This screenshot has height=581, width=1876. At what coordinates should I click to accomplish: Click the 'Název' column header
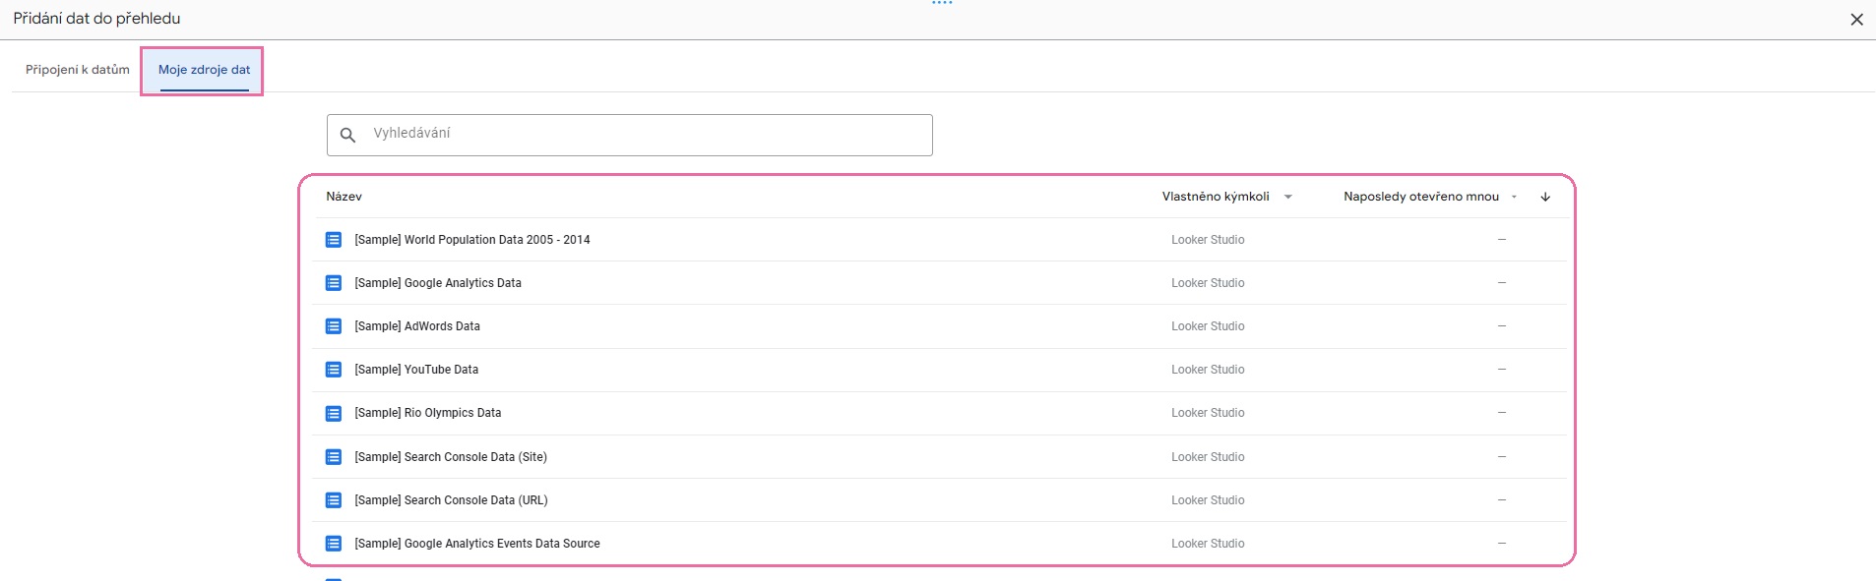pyautogui.click(x=344, y=197)
